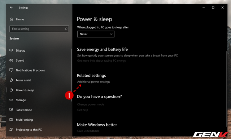Open the Home settings page

pos(20,19)
